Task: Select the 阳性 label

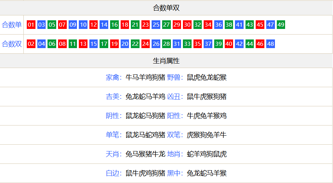Action: tap(174, 116)
